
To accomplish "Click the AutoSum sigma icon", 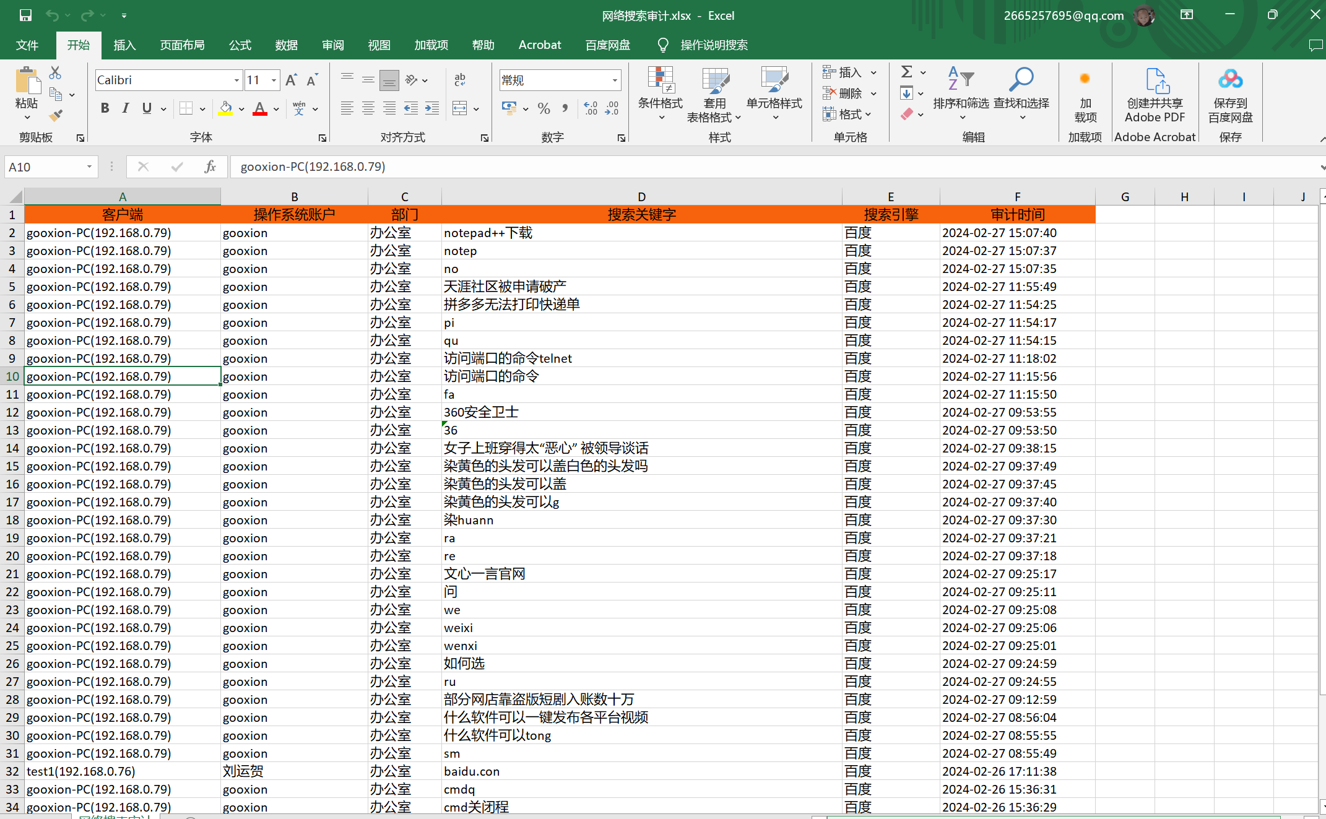I will pos(907,72).
